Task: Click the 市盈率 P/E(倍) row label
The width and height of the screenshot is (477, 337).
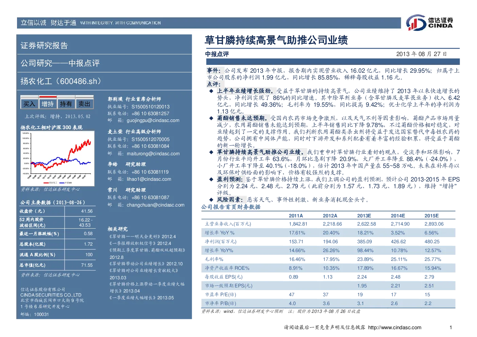Action: 220,295
